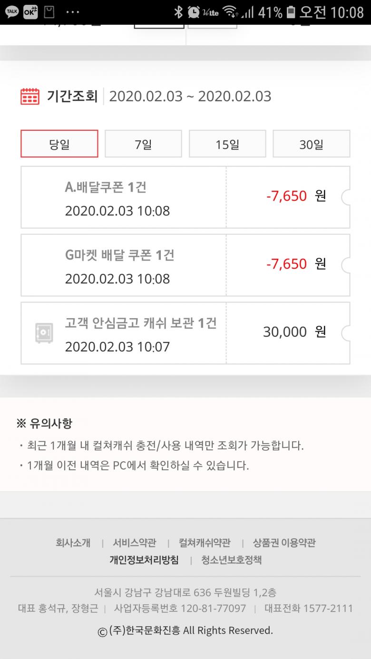Tap the OK Cashbag status bar icon
This screenshot has height=659, width=371.
[x=30, y=12]
